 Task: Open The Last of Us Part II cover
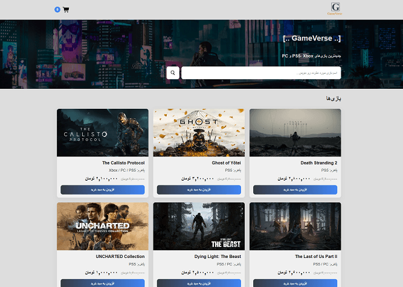click(x=295, y=227)
